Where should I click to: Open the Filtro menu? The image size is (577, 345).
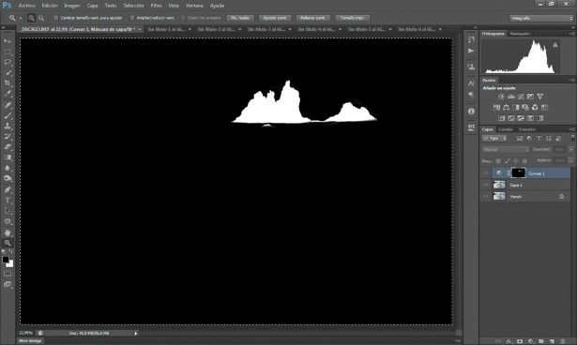(156, 6)
